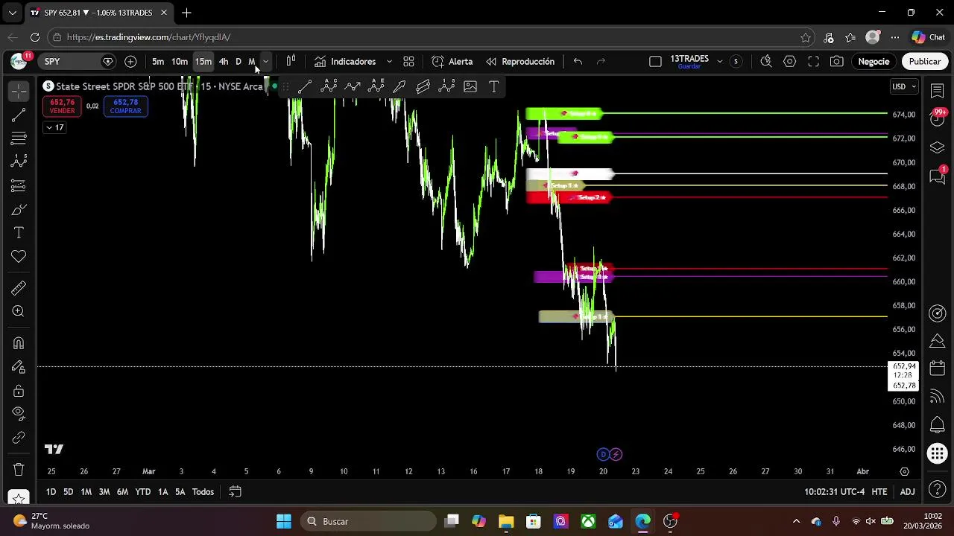
Task: Switch to the 4h timeframe
Action: pos(224,62)
